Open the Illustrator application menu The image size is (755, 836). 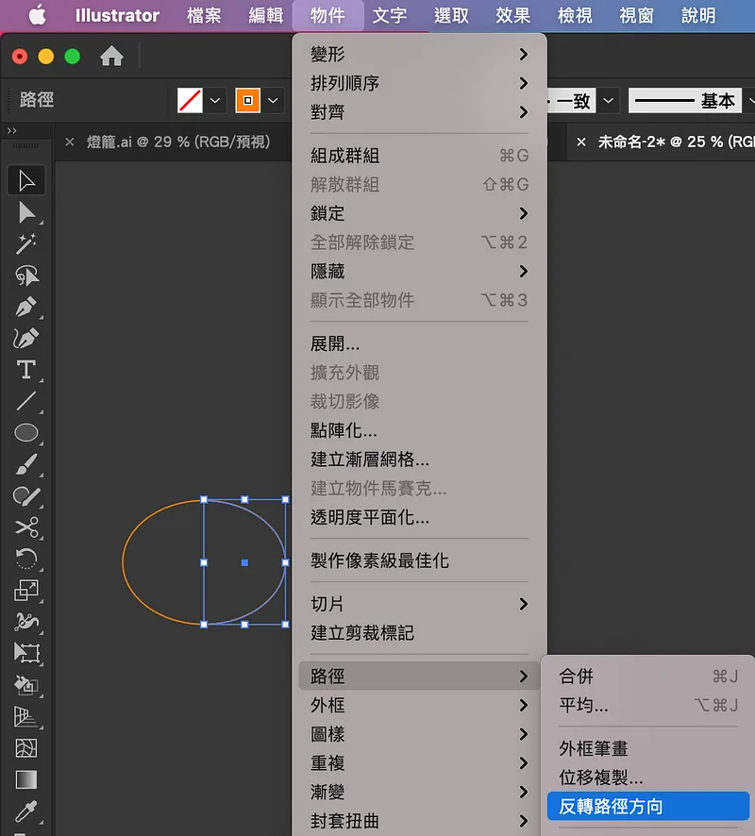[x=117, y=15]
